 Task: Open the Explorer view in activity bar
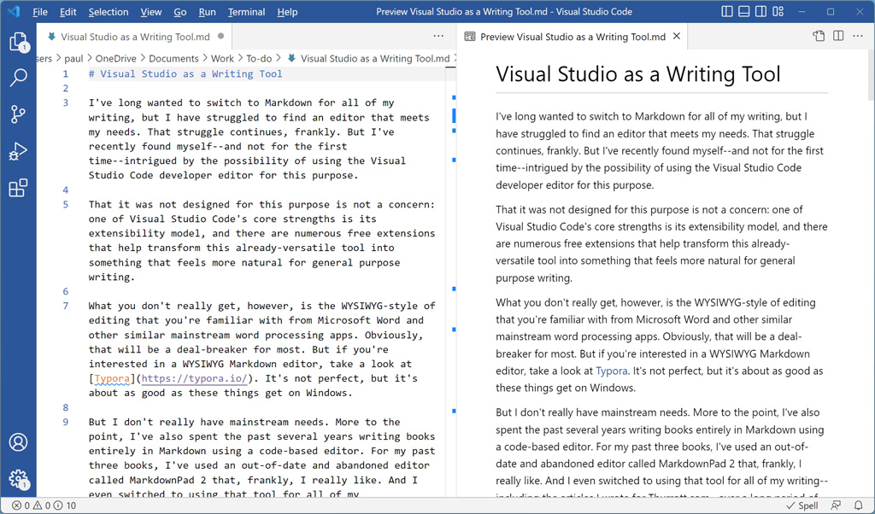pyautogui.click(x=18, y=42)
